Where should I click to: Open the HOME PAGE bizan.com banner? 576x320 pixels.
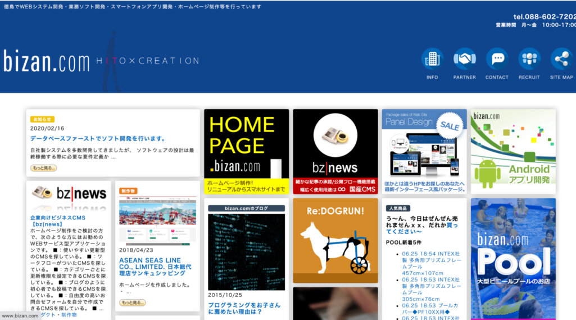(x=246, y=151)
